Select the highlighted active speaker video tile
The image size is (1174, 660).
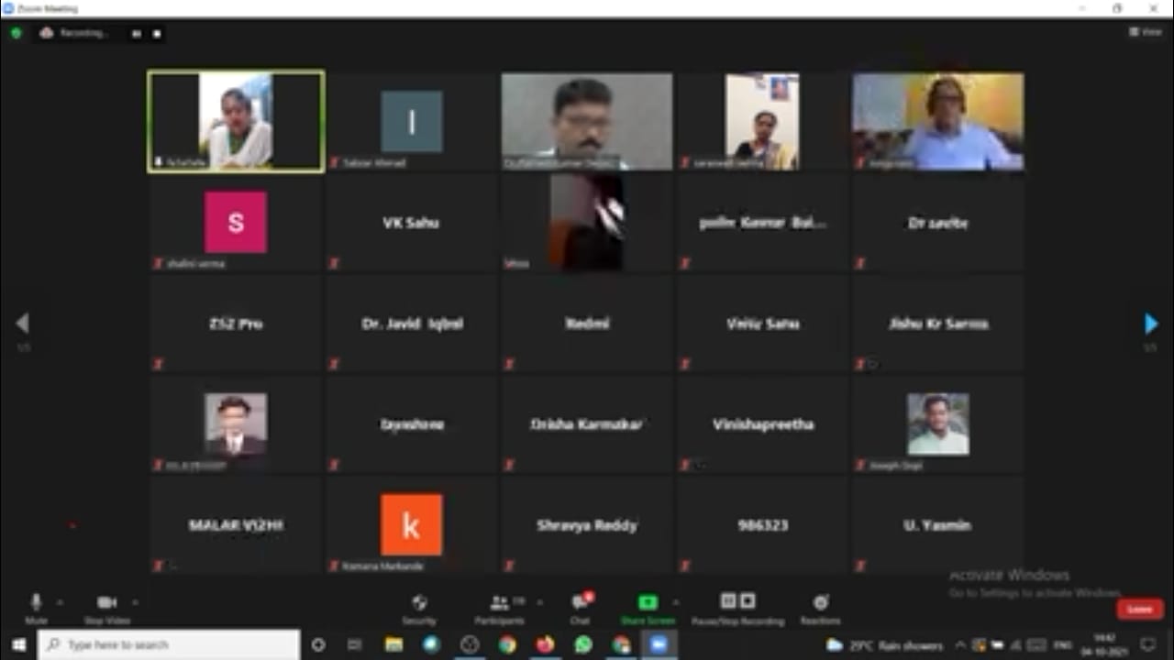(x=236, y=122)
